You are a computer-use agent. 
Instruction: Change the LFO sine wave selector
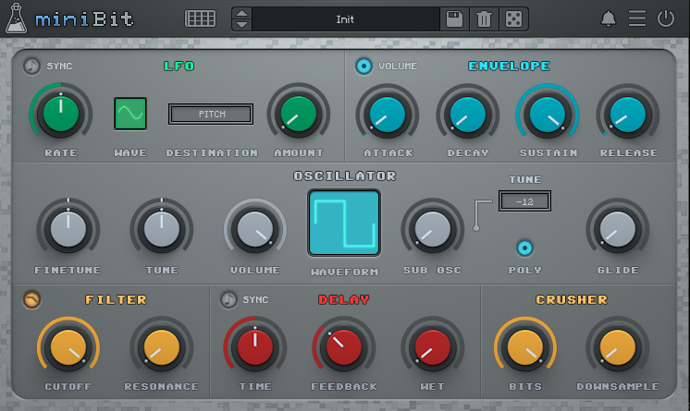click(x=130, y=114)
